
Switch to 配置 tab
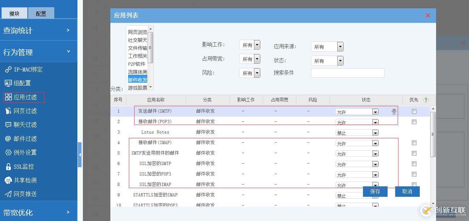(41, 13)
